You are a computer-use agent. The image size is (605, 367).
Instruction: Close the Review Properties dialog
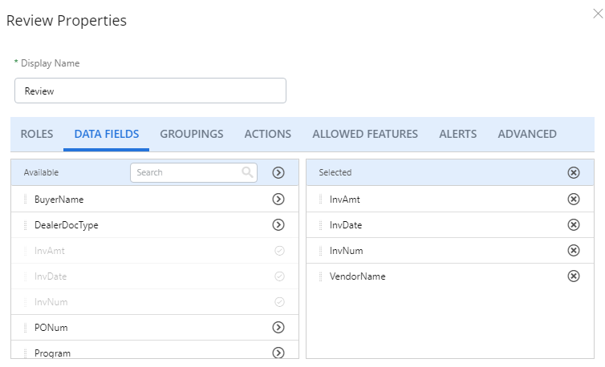(598, 14)
